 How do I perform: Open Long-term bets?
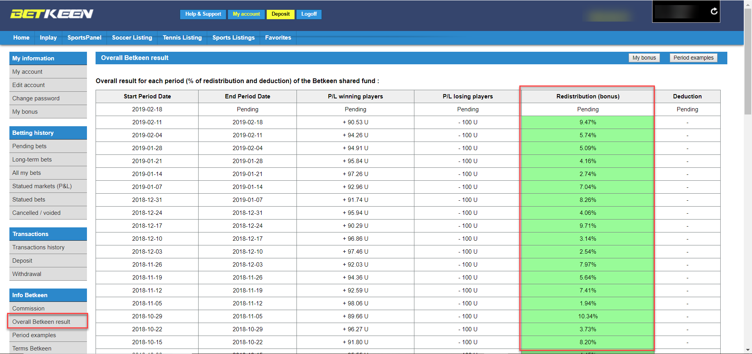point(48,160)
